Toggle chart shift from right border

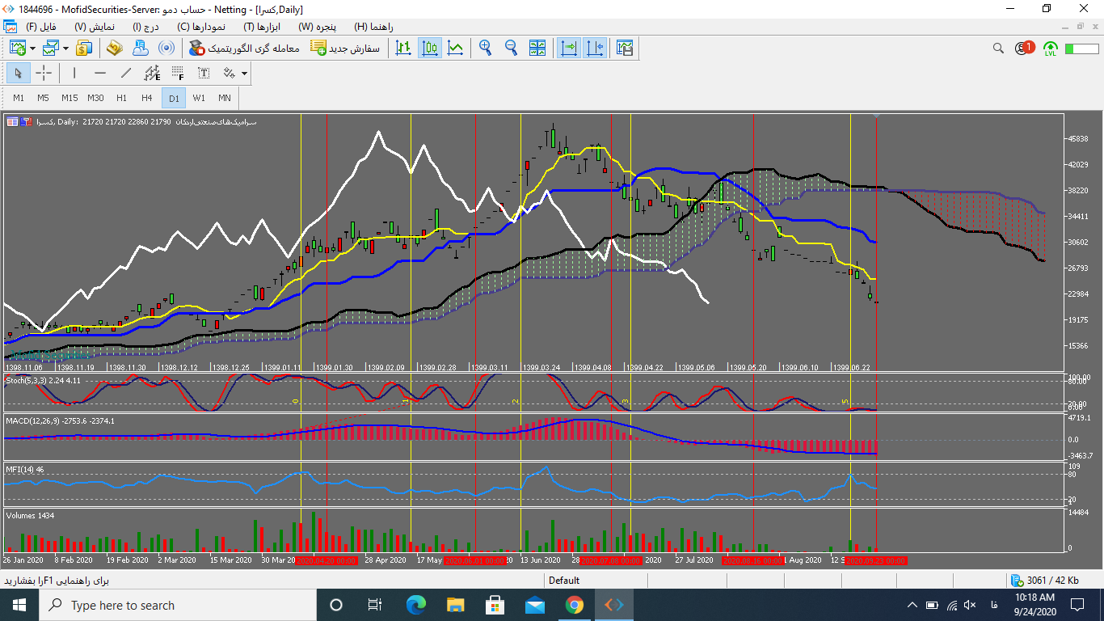point(595,49)
